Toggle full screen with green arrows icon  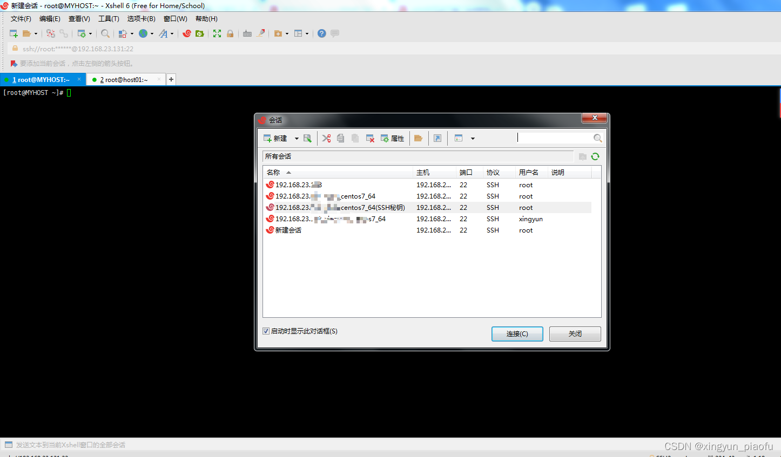click(x=217, y=33)
